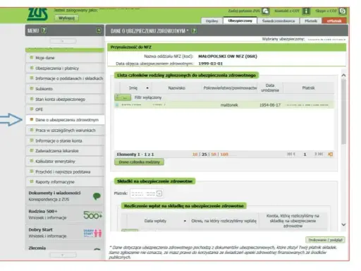
Task: Open Ubezpieczenia i płatnicy menu item
Action: tap(65, 68)
